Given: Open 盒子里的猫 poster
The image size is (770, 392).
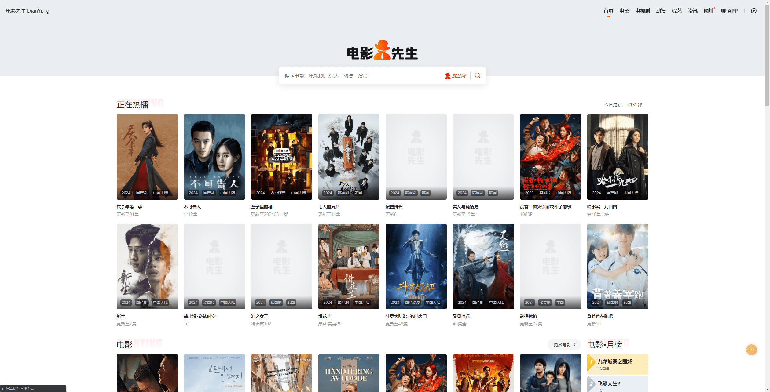Looking at the screenshot, I should point(281,157).
